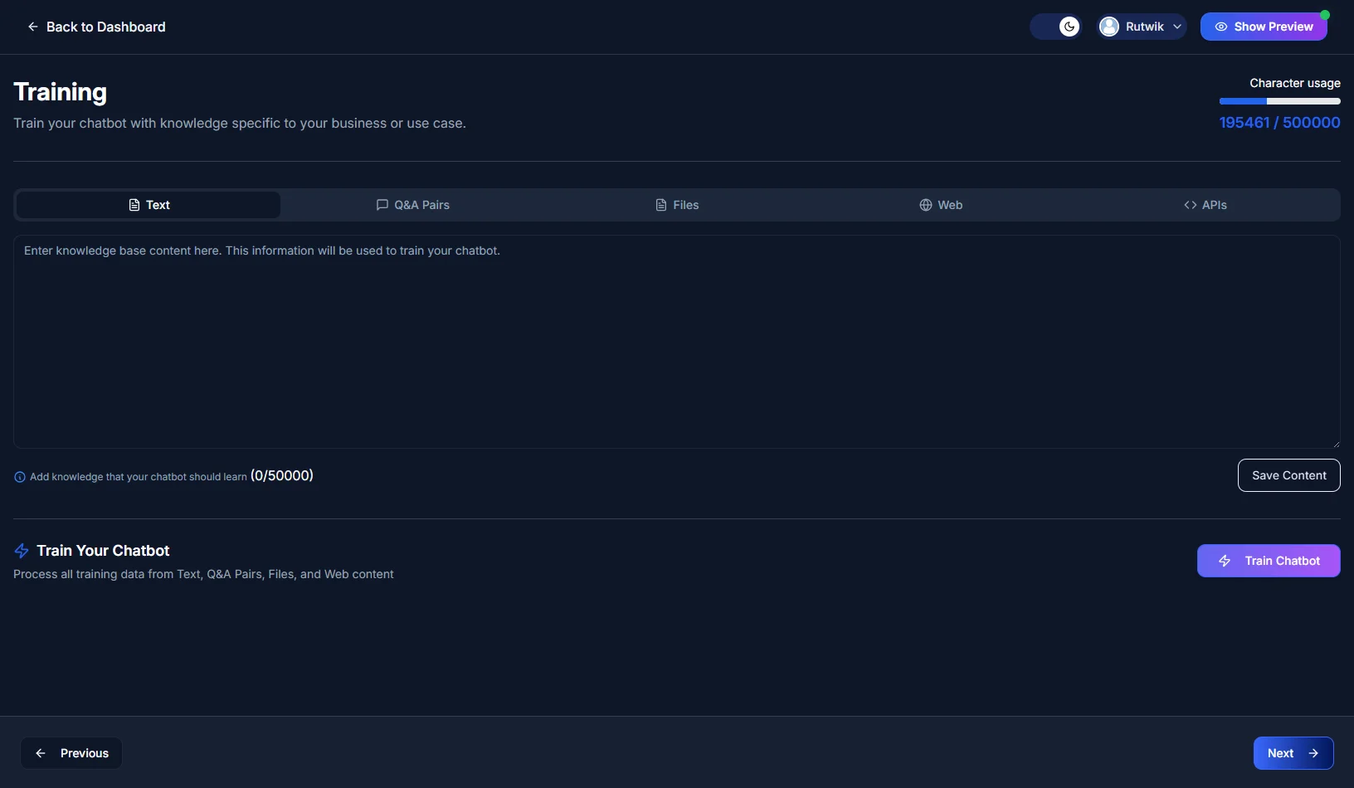1354x788 pixels.
Task: Click the back arrow icon beside Back to Dashboard
Action: pos(33,27)
